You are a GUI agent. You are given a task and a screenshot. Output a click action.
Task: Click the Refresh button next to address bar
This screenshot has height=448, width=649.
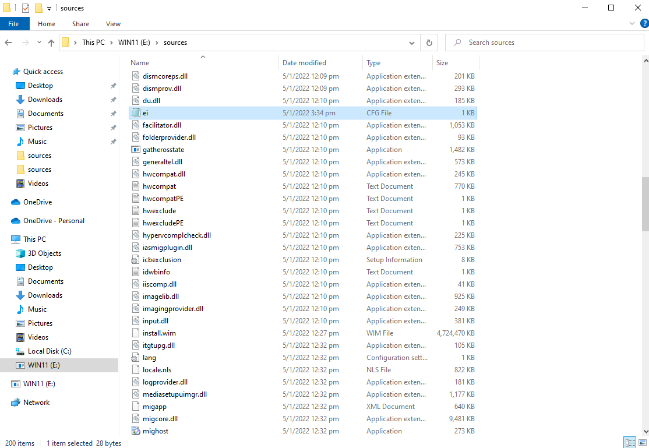click(429, 43)
